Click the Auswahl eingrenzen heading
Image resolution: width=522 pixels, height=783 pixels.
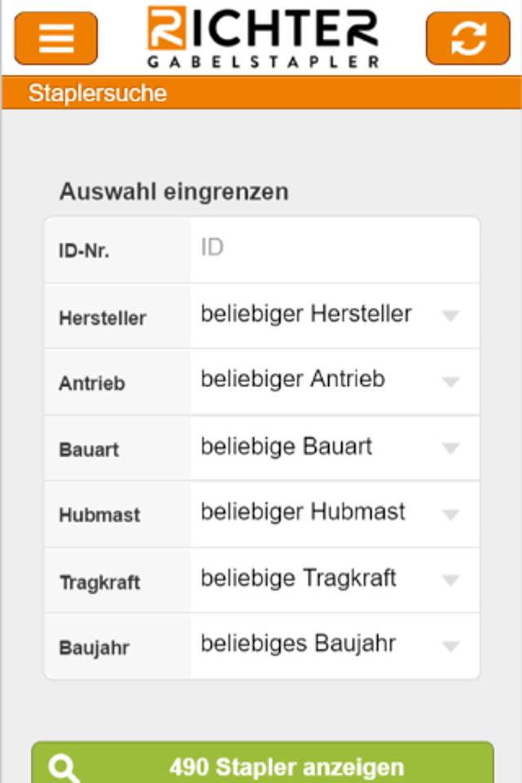(174, 192)
